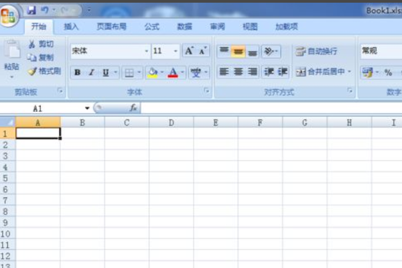
Task: Open the Office Button menu
Action: click(x=9, y=15)
